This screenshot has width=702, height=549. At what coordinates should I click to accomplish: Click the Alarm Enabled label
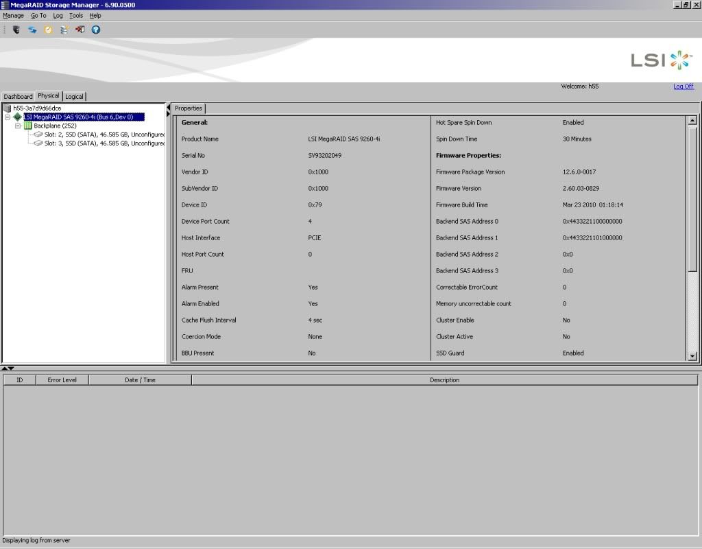(x=200, y=304)
